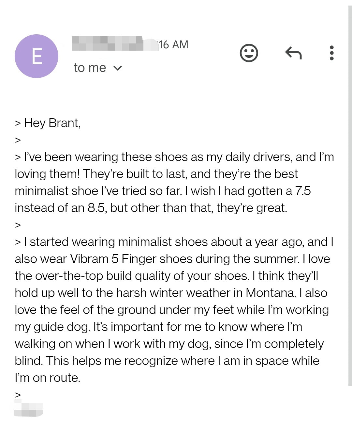Click the blurred sender name
The height and width of the screenshot is (442, 352).
108,44
